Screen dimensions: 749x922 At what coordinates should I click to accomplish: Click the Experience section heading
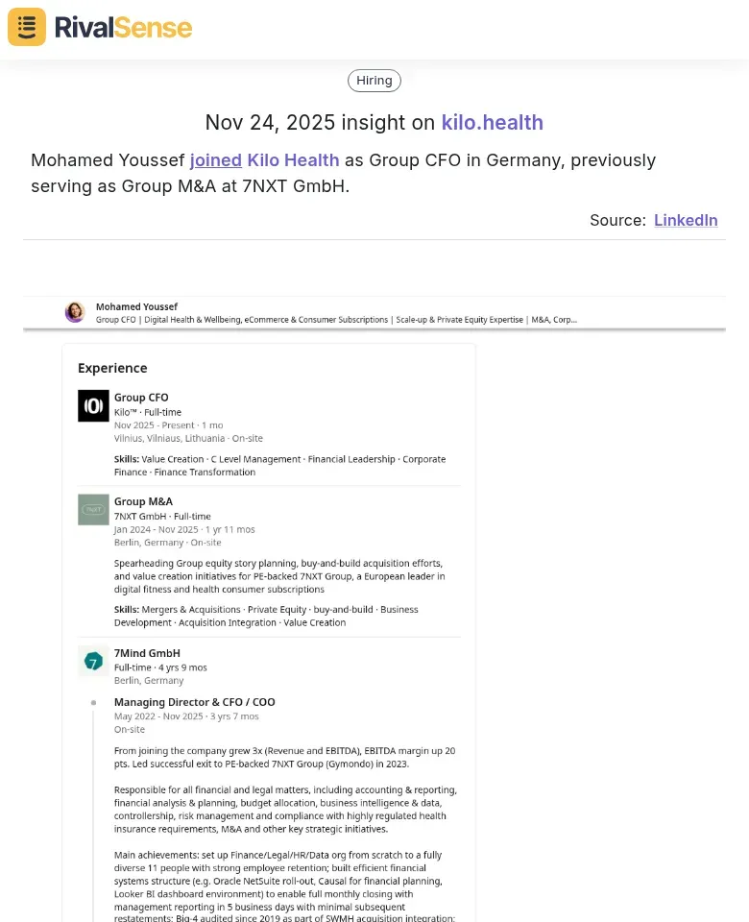112,368
